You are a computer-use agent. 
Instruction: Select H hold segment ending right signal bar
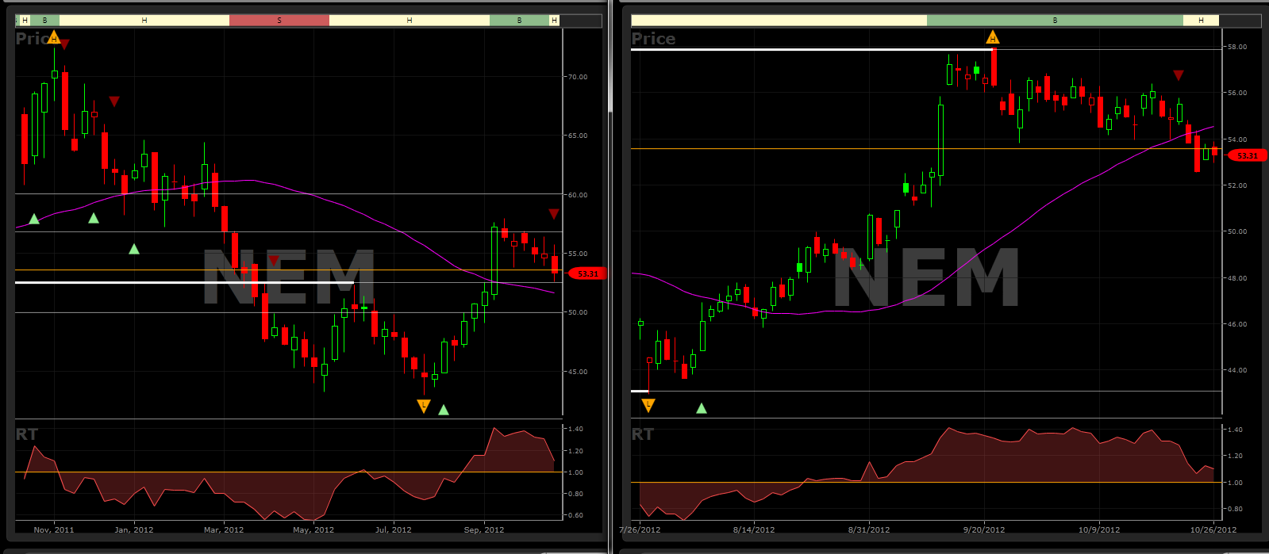click(x=1201, y=20)
